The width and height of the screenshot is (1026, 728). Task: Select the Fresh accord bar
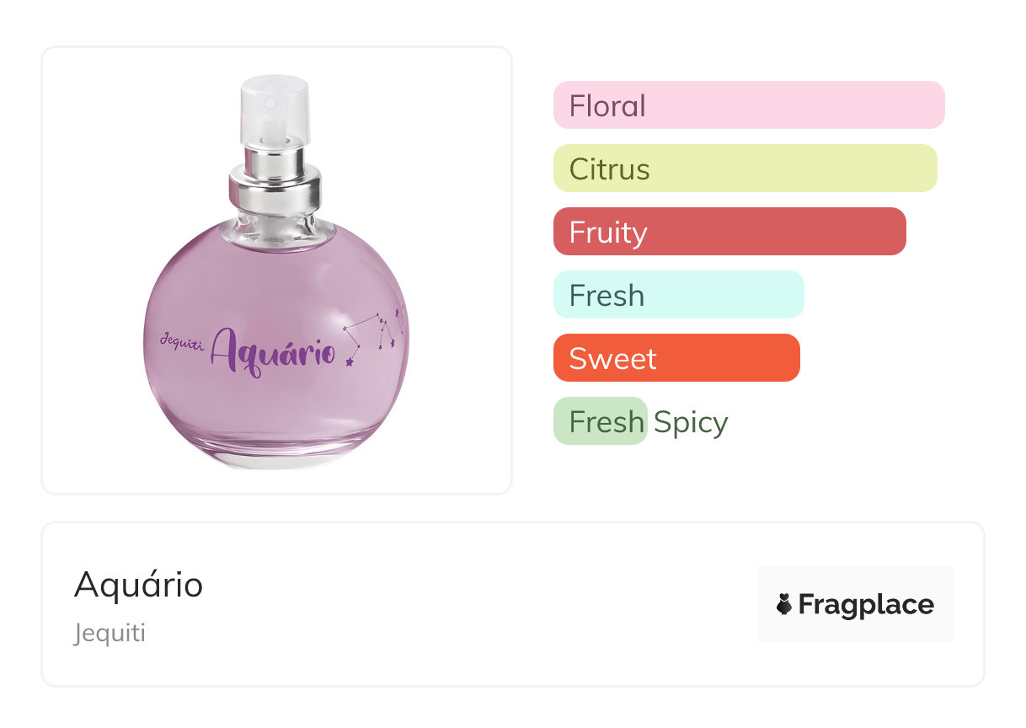click(x=678, y=295)
